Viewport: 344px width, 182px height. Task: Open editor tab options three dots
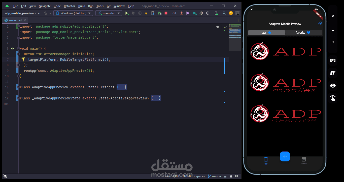238,20
